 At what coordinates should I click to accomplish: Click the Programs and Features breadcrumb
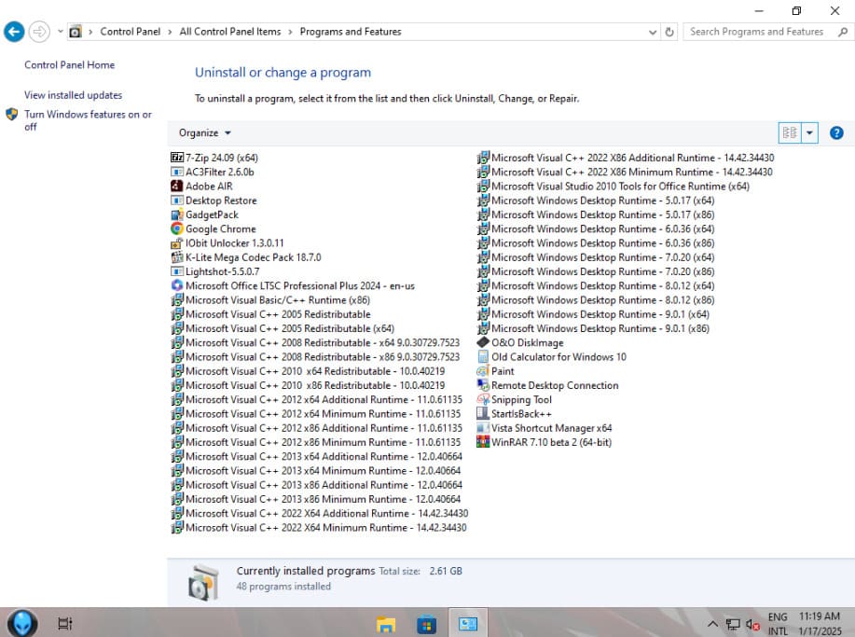[x=351, y=32]
